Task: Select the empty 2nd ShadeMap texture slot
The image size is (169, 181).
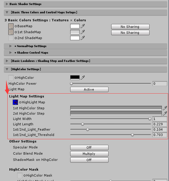Action: pos(11,38)
